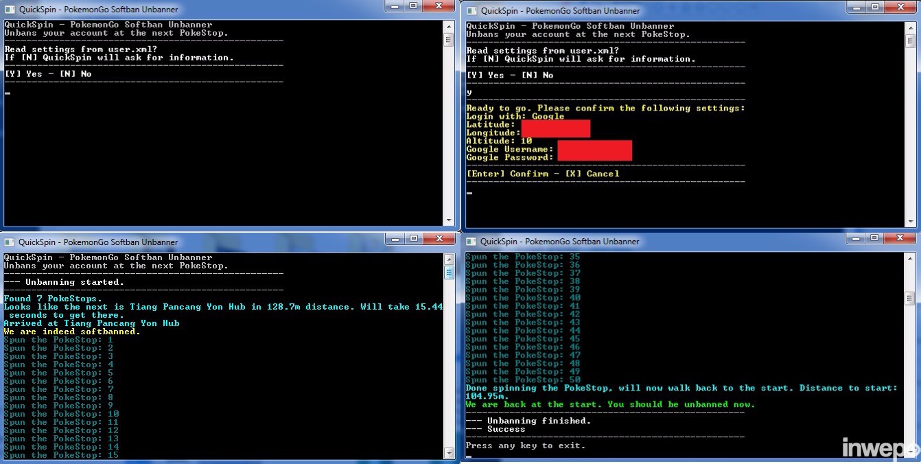This screenshot has height=464, width=921.
Task: Minimize the confirm-settings console window
Action: click(856, 8)
